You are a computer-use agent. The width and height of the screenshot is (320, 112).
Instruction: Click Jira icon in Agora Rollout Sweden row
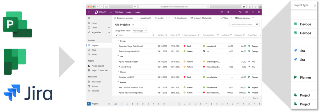[x=249, y=61]
